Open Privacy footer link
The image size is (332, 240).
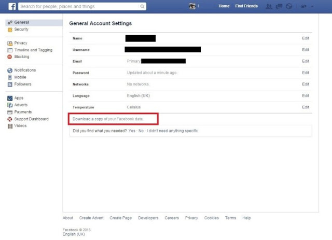pos(191,218)
